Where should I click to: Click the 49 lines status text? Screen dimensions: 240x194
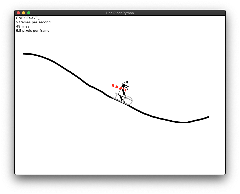click(23, 26)
